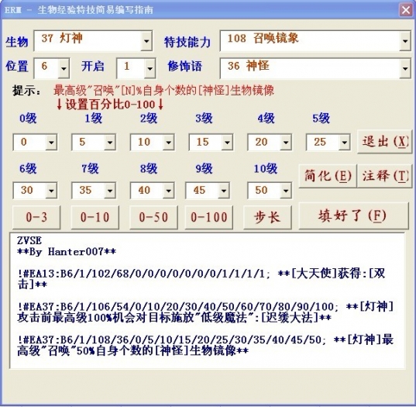Open the 9级 value dropdown
The image size is (416, 407).
(x=224, y=191)
